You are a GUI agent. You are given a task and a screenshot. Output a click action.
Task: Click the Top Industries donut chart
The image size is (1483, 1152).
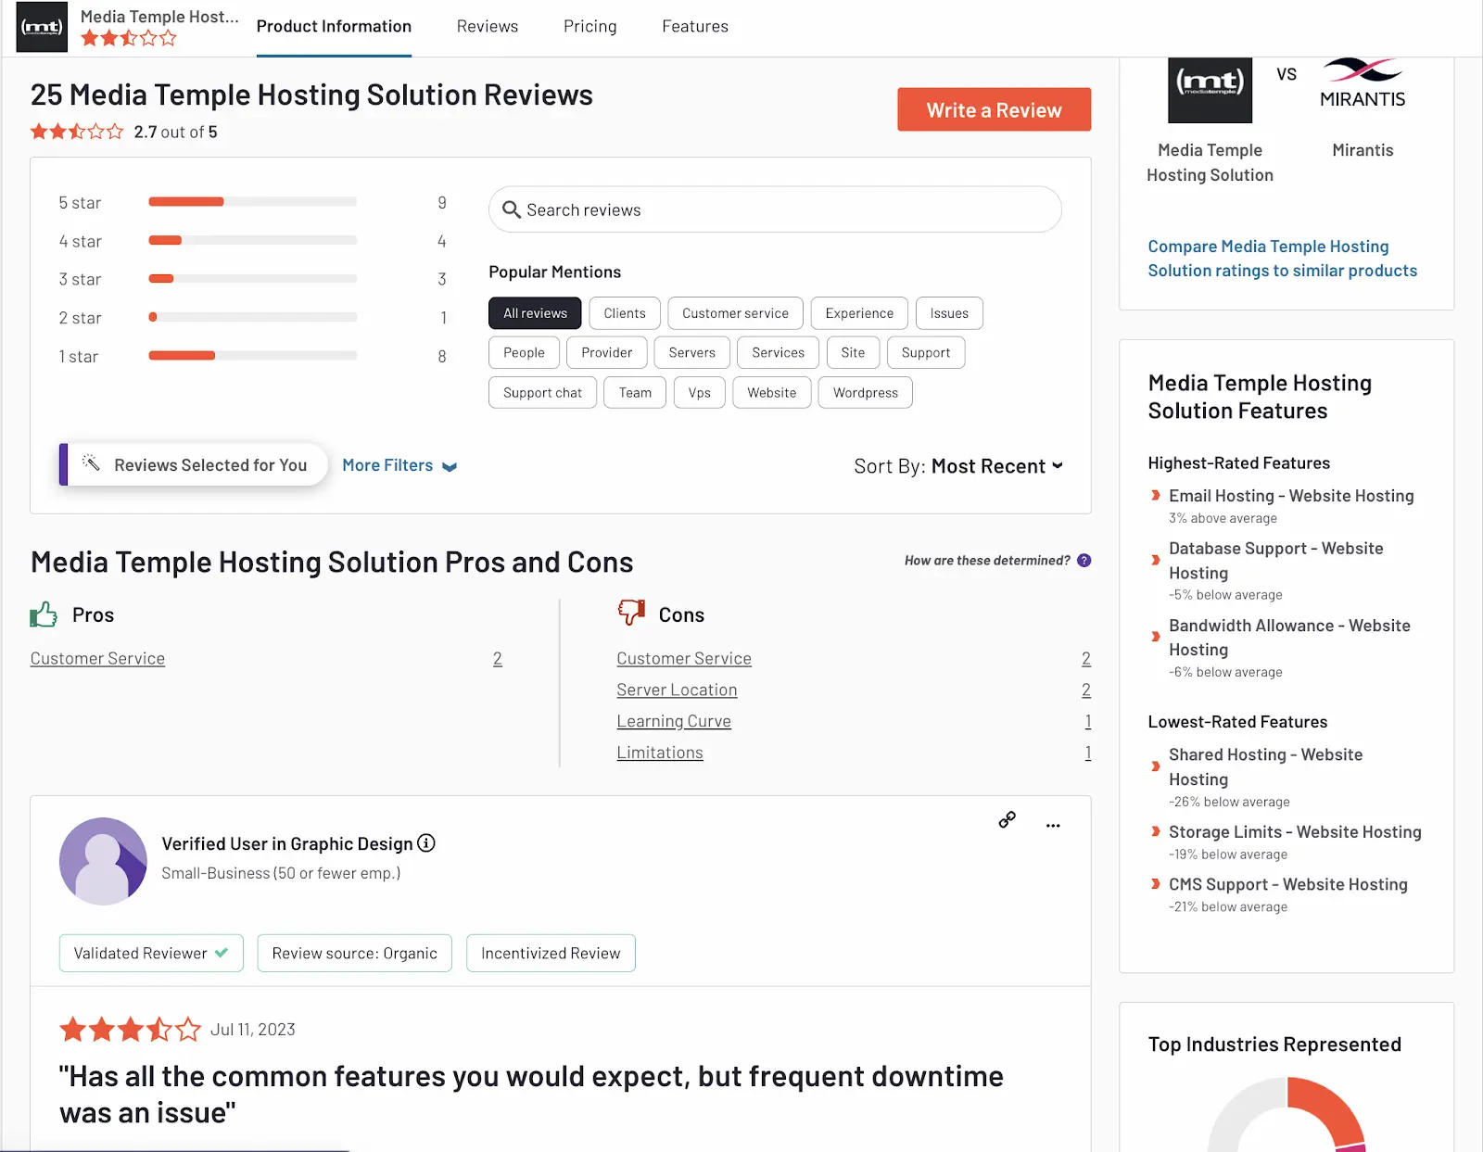tap(1287, 1115)
